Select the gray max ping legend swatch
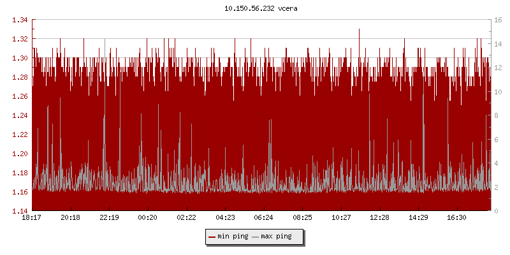This screenshot has height=255, width=510. coord(255,237)
